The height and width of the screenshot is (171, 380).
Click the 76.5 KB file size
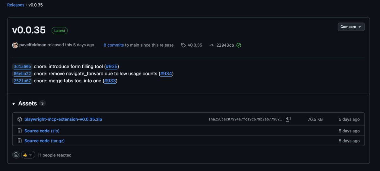(x=315, y=119)
